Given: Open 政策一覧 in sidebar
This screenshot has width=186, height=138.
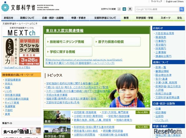Looking at the screenshot, I should point(161,67).
